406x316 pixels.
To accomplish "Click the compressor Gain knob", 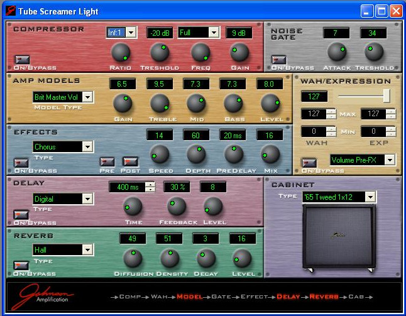I will coord(239,53).
